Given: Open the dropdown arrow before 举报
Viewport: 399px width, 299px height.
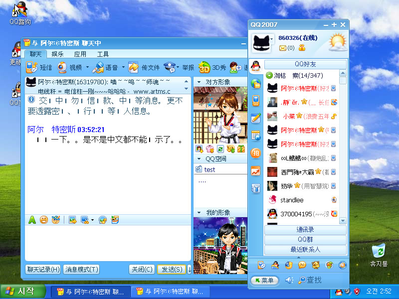Looking at the screenshot, I should click(x=178, y=67).
